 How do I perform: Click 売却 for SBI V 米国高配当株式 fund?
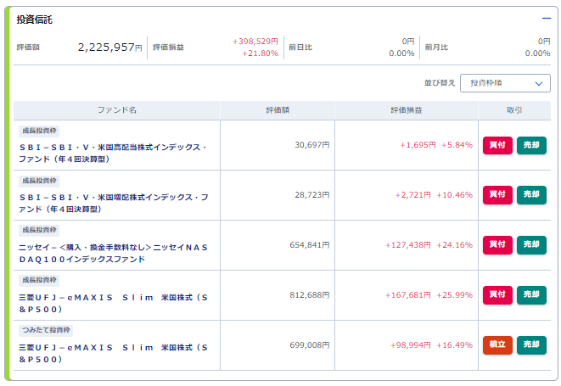531,145
